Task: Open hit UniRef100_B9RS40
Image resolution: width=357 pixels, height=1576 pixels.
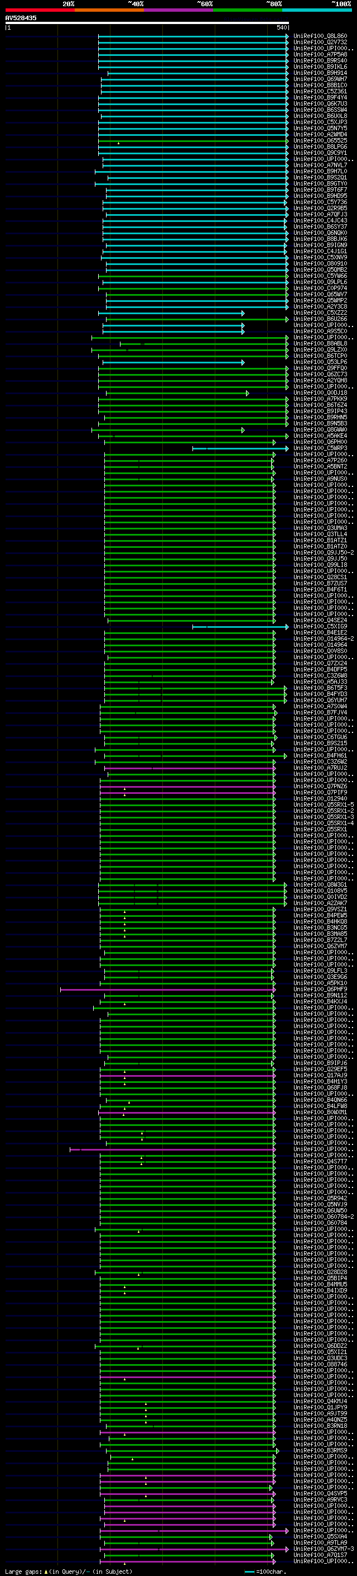Action: coord(320,60)
